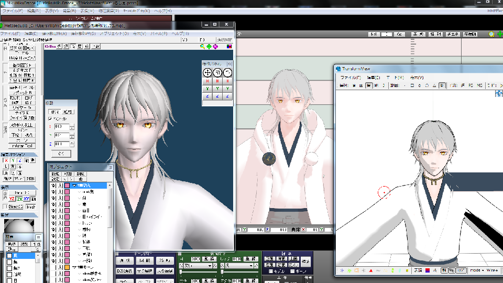Click blue compass icon in TransformView viewport
Screen dimensions: 503x283
(499, 93)
